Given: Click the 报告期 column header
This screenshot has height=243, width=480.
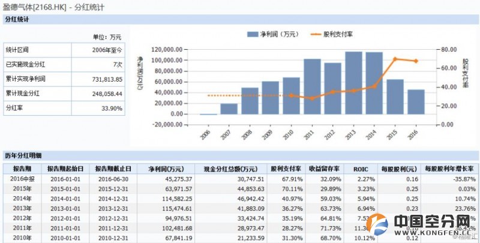Looking at the screenshot, I should point(22,169).
